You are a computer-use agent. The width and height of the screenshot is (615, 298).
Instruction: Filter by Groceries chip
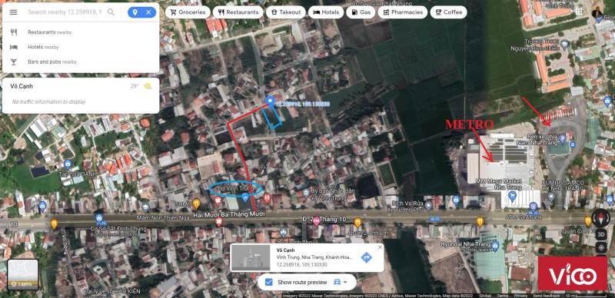coord(188,12)
